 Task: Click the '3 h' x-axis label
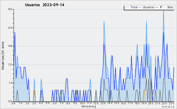(34, 103)
